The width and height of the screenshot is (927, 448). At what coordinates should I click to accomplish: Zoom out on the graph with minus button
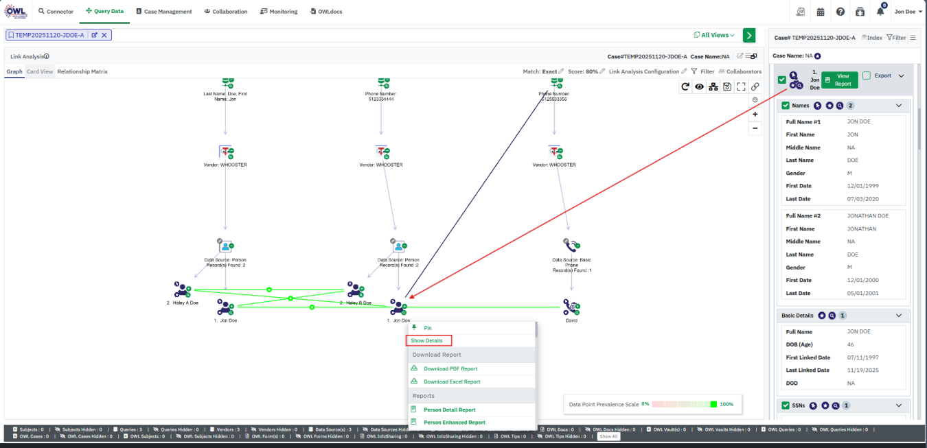point(755,128)
